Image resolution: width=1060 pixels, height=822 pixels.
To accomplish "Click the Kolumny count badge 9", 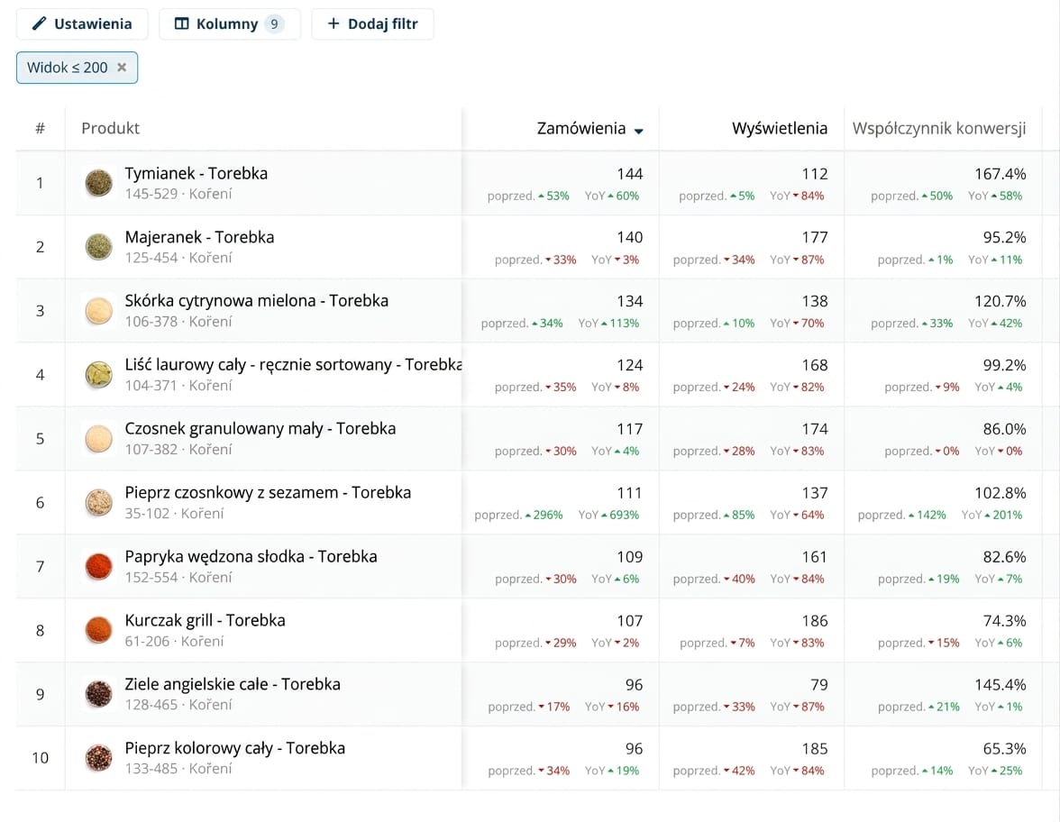I will (x=274, y=23).
